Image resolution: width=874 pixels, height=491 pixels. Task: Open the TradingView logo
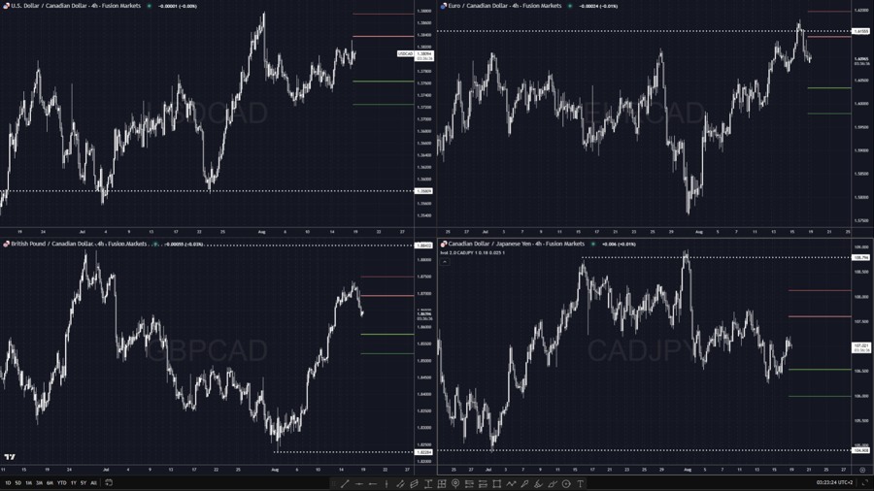point(10,457)
